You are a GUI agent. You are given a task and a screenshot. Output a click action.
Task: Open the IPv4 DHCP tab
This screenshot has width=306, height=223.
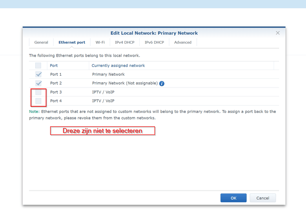(x=125, y=42)
